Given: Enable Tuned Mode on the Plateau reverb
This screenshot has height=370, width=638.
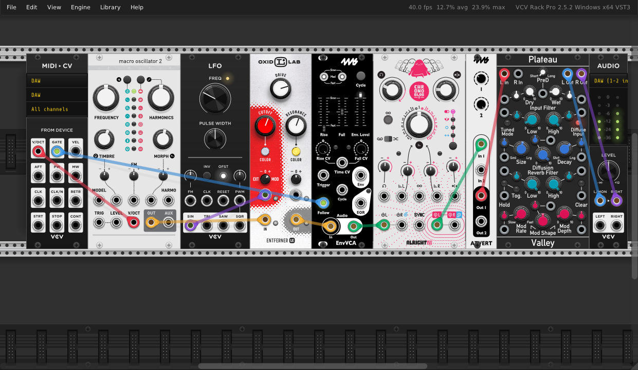Looking at the screenshot, I should (x=507, y=123).
